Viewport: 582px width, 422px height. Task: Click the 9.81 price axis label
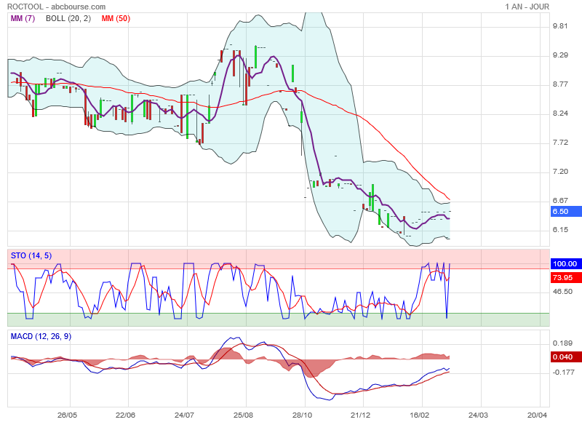point(560,26)
